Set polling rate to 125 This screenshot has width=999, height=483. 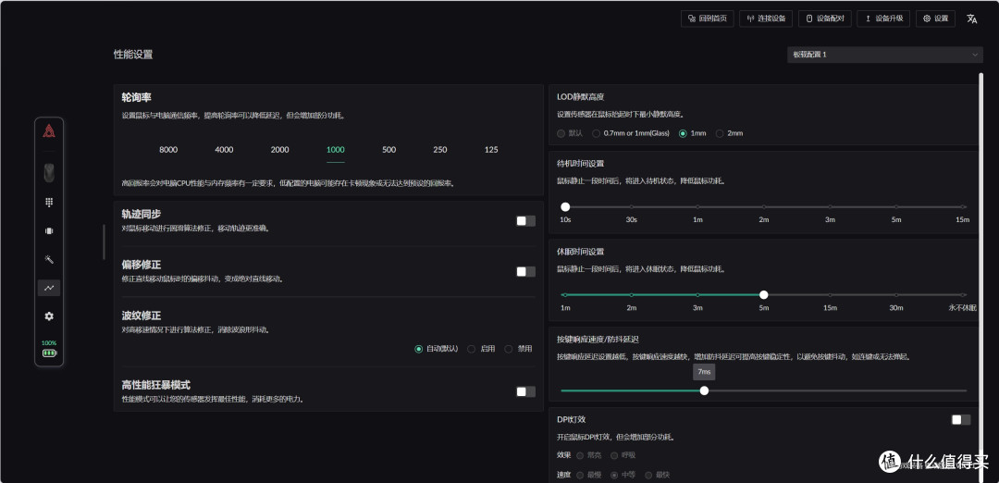click(x=491, y=150)
